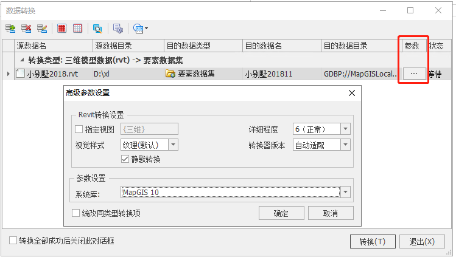The width and height of the screenshot is (456, 257).
Task: Click the 要素数据集 folder icon in row
Action: pos(170,74)
